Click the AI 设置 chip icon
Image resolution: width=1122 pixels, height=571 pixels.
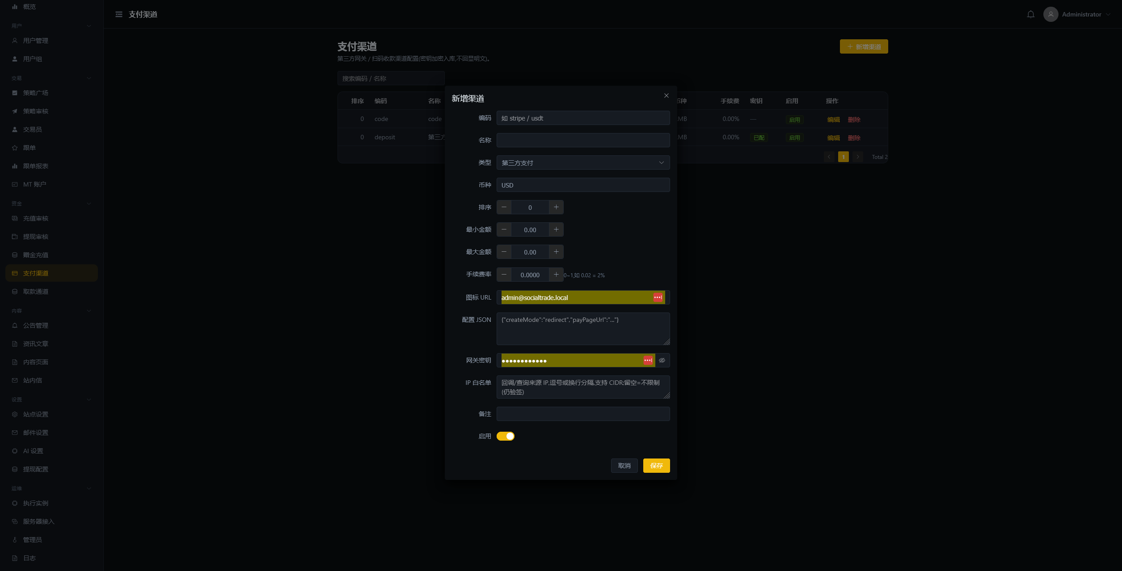click(15, 451)
